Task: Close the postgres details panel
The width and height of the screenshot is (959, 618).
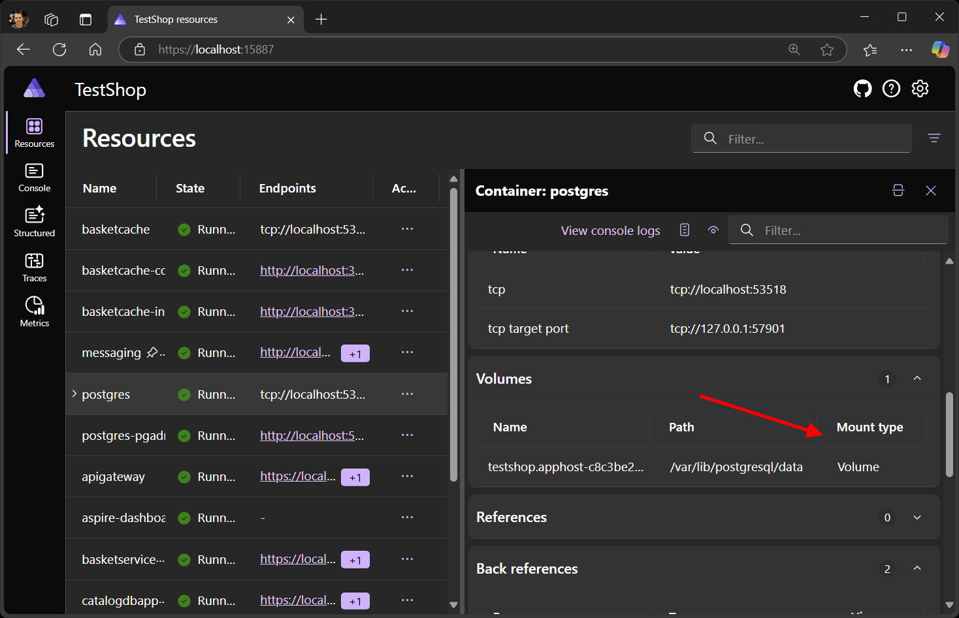Action: click(x=931, y=191)
